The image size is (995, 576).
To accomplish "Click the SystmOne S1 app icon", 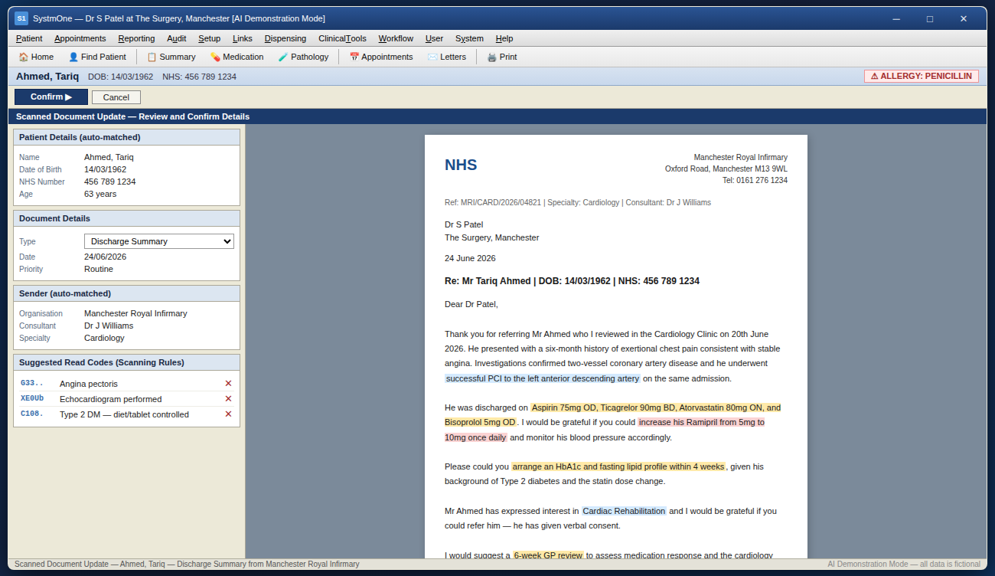I will 21,18.
